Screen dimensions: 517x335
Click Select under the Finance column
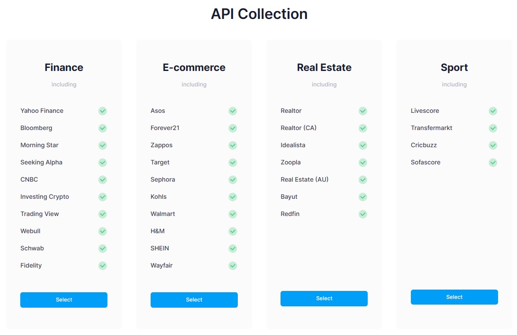[63, 300]
